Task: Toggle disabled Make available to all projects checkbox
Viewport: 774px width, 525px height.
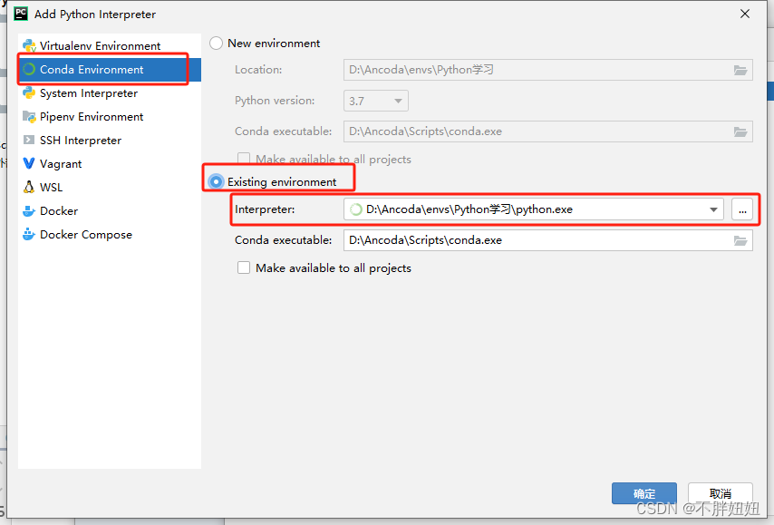Action: [244, 159]
